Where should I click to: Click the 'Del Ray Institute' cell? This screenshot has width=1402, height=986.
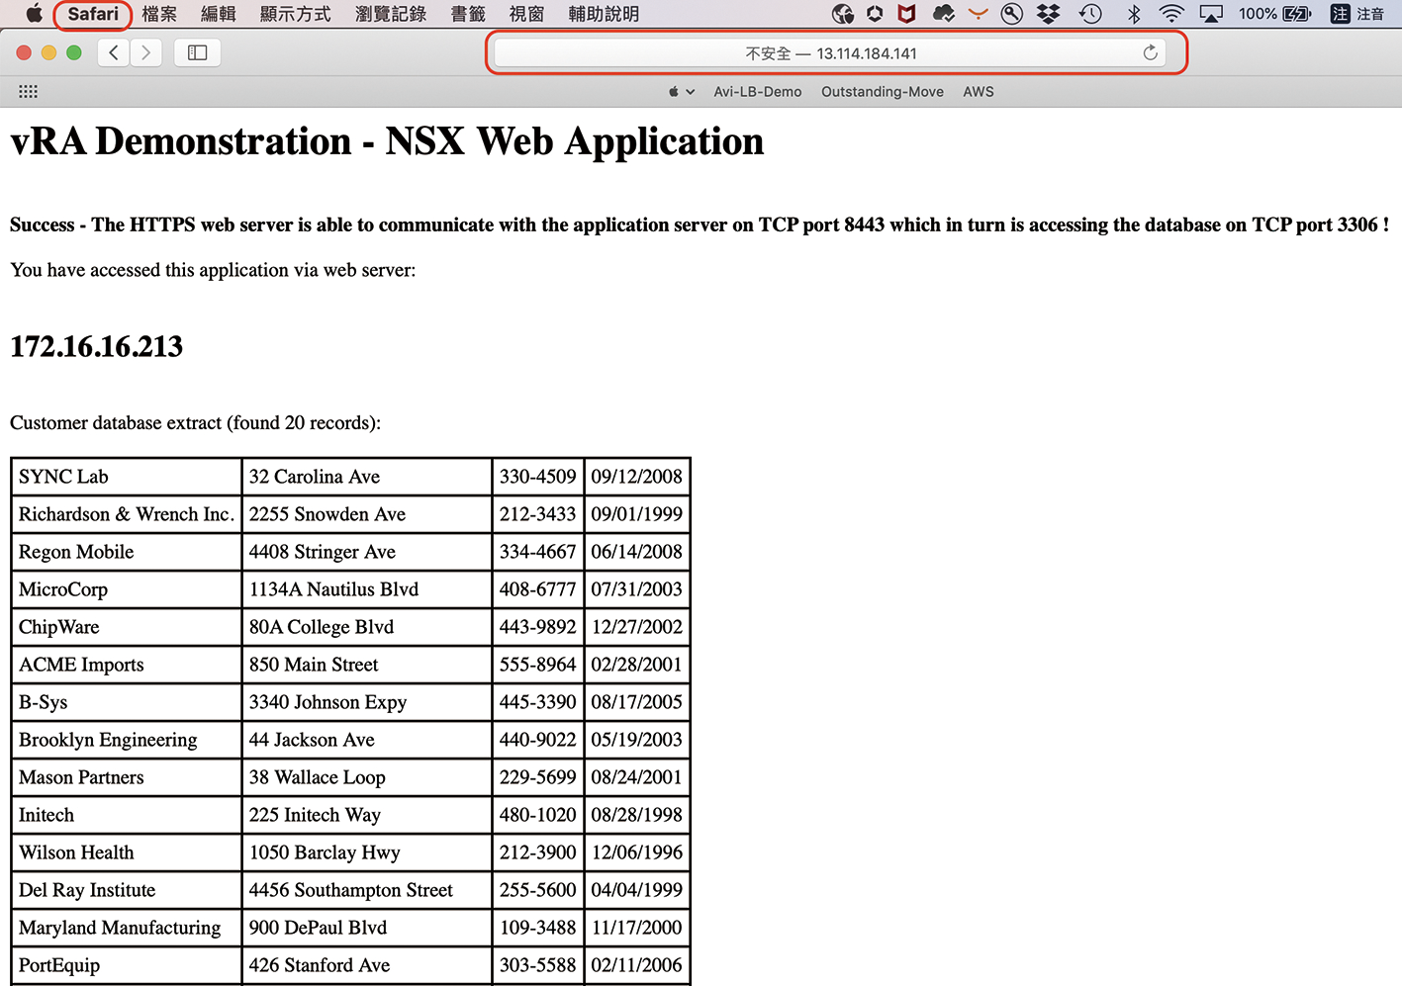[127, 890]
